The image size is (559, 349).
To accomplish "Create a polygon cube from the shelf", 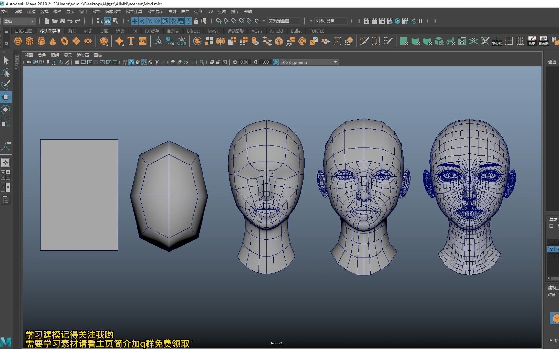I will point(30,41).
